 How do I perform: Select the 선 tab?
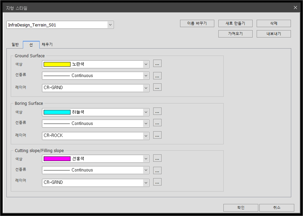click(31, 45)
